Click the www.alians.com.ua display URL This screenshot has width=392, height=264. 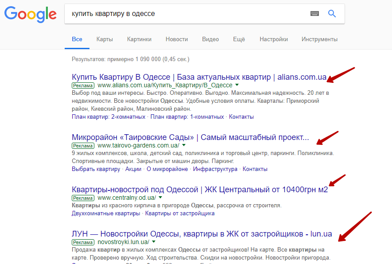[x=165, y=85]
